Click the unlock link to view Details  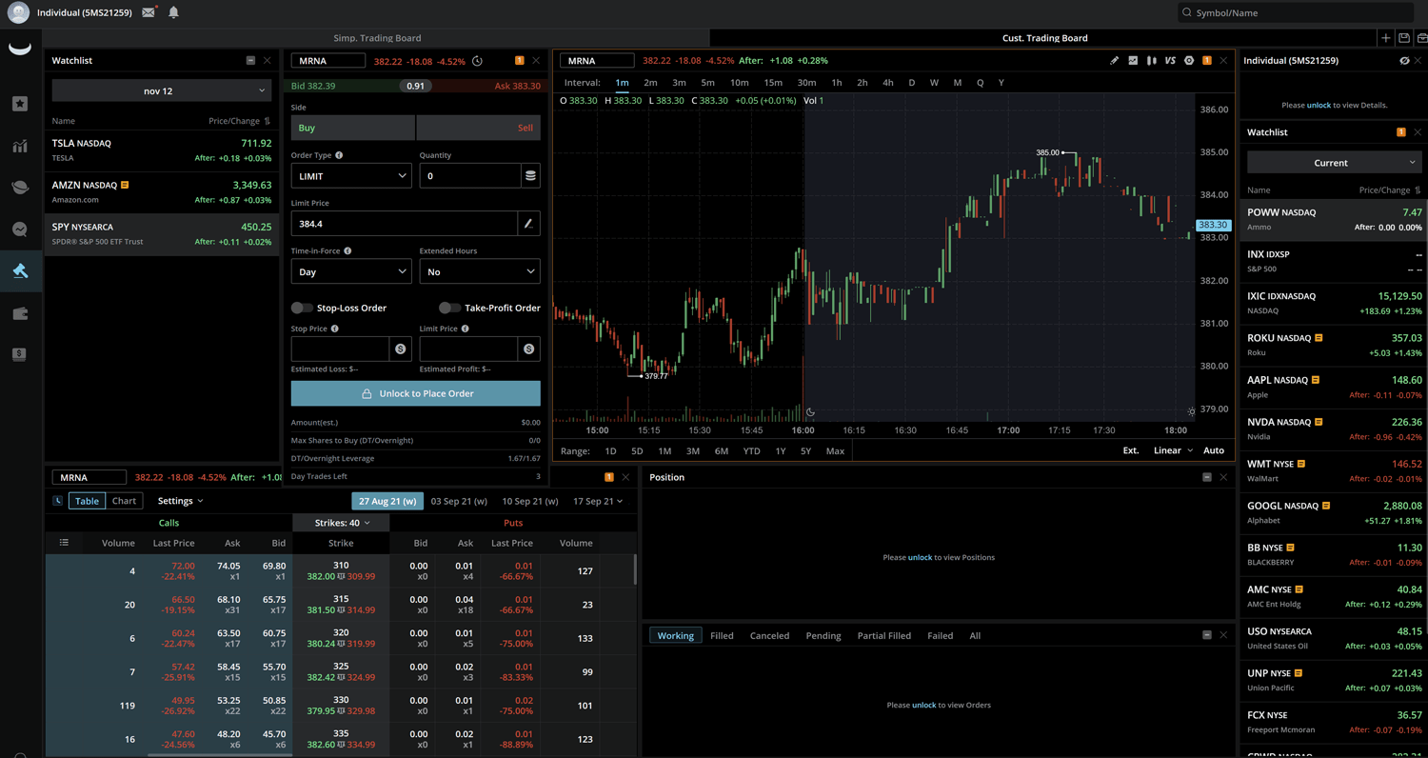click(x=1319, y=105)
